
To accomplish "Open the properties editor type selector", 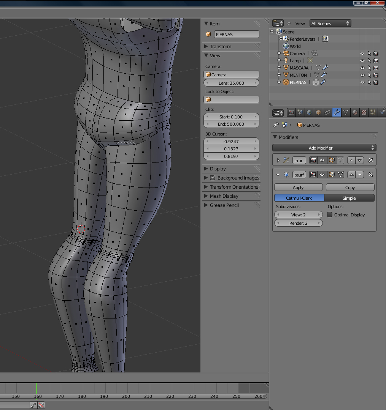I will pyautogui.click(x=278, y=113).
